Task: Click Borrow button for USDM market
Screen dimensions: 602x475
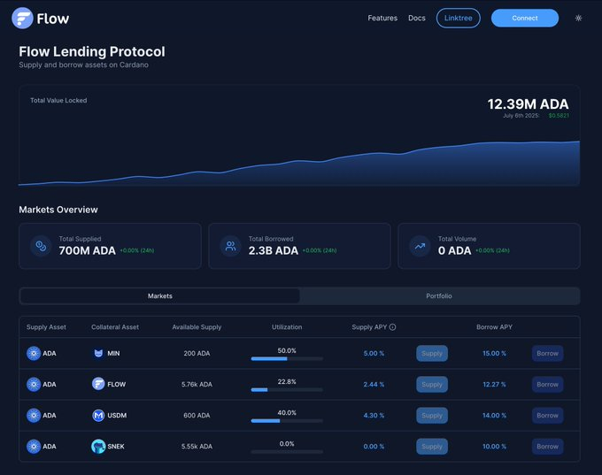Action: (547, 416)
